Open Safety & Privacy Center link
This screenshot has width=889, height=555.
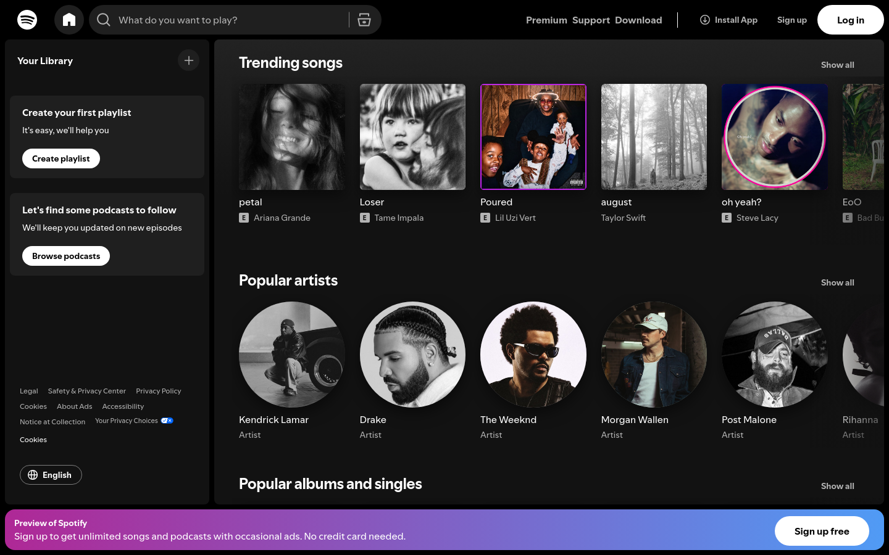click(x=87, y=391)
